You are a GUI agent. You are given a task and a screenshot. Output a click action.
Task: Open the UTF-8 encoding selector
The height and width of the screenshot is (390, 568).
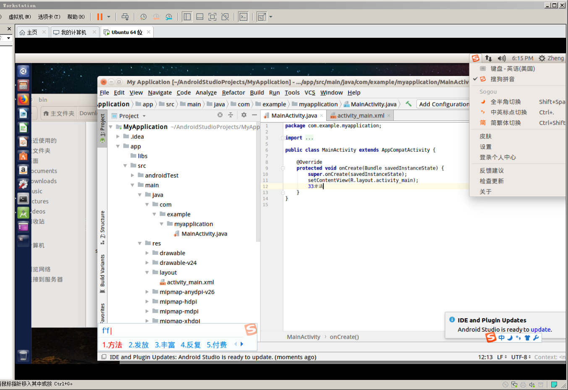[x=521, y=357]
